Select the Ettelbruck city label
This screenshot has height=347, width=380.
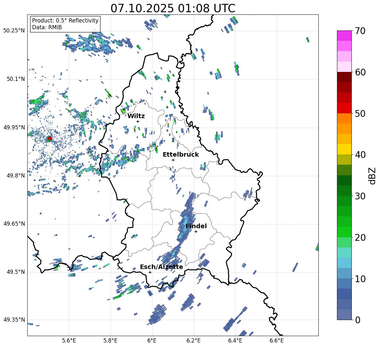(181, 155)
